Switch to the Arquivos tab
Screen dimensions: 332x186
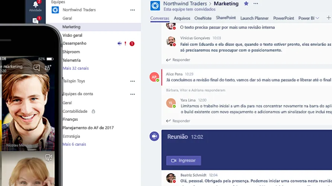point(182,18)
